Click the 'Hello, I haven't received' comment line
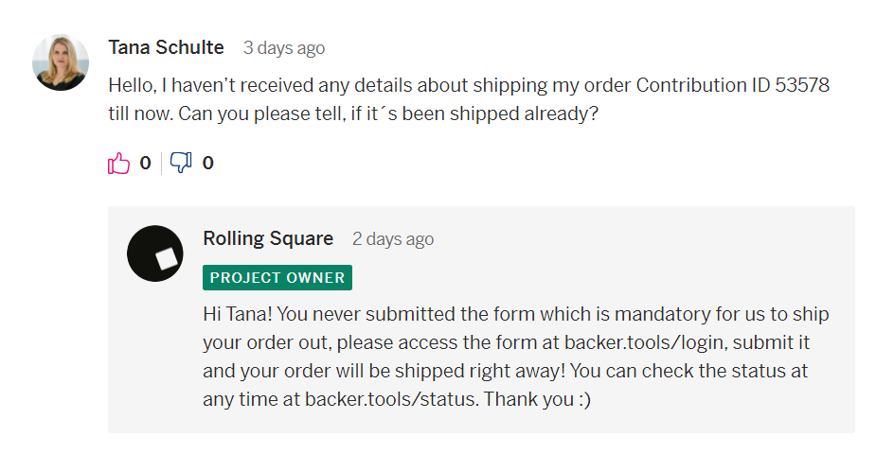 pos(469,85)
